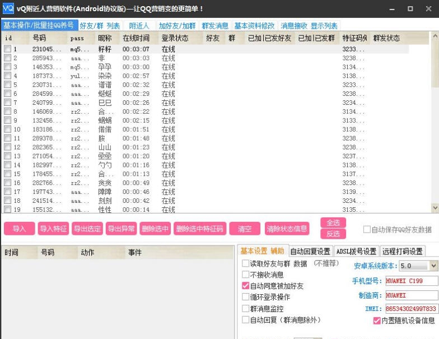Click the 导入特征 button

[x=54, y=229]
